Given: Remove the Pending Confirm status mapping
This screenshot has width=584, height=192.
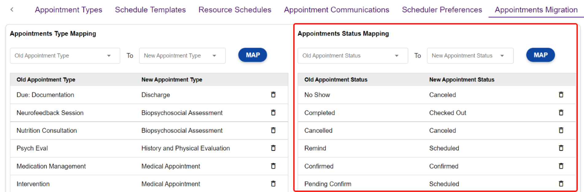Looking at the screenshot, I should point(561,184).
